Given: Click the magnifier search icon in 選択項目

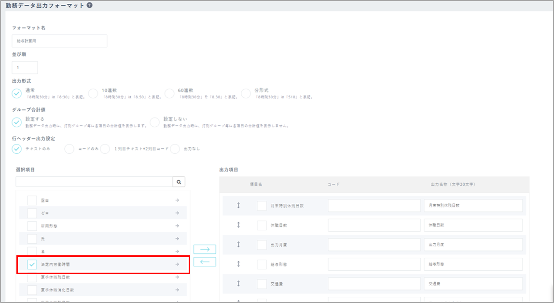Looking at the screenshot, I should (179, 182).
